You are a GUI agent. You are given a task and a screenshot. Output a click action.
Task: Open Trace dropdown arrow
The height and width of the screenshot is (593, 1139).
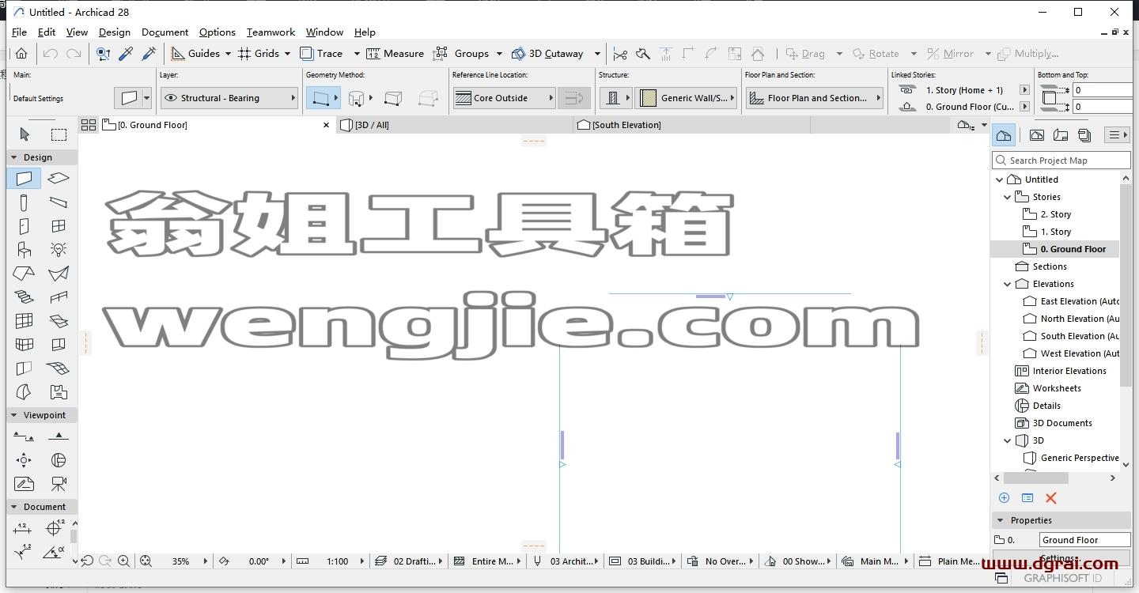pos(357,54)
